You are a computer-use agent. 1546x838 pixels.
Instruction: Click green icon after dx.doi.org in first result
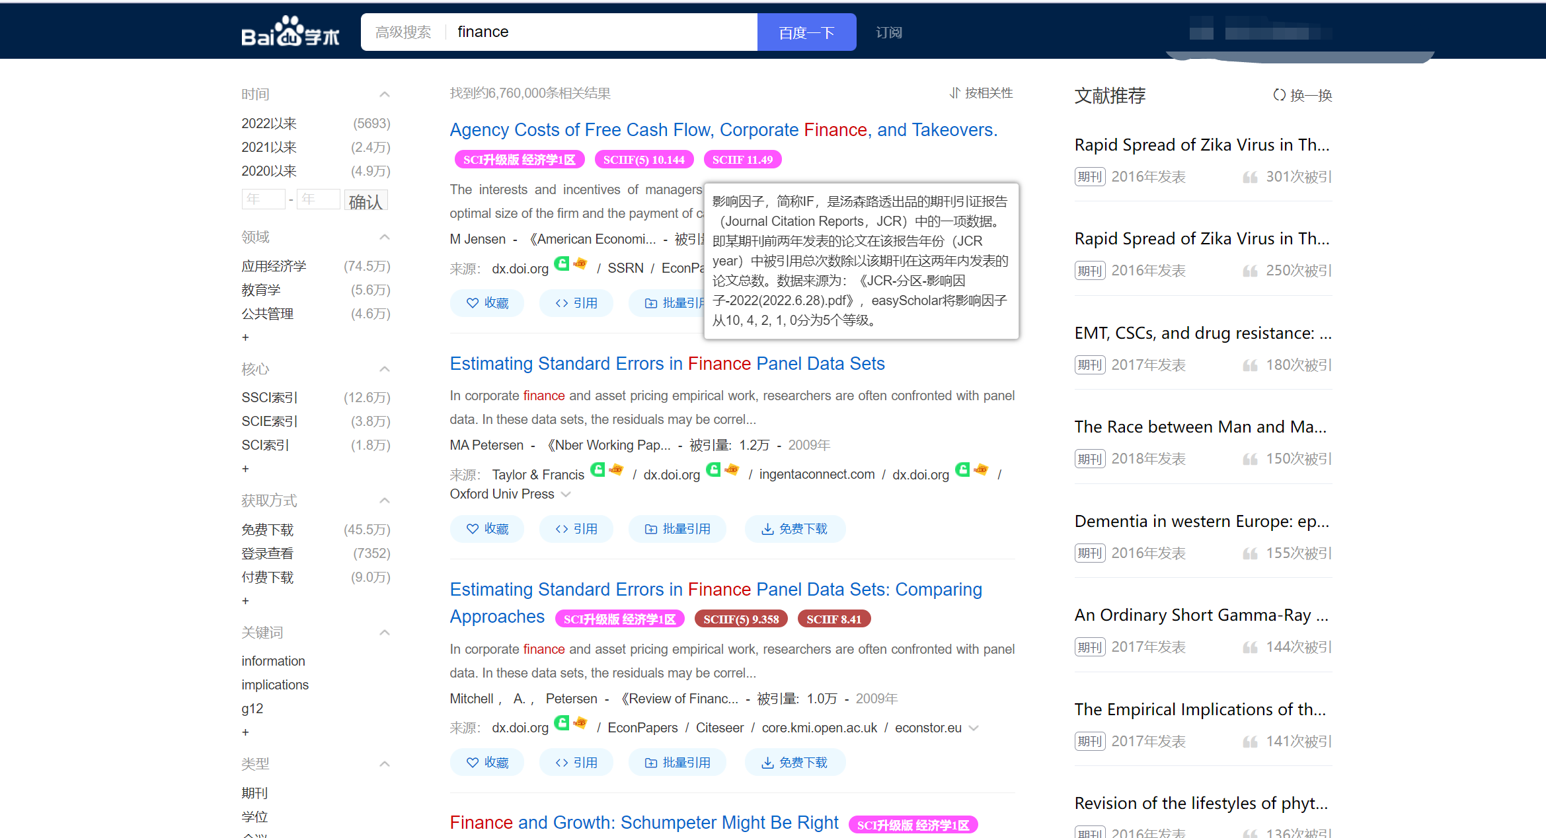tap(561, 263)
